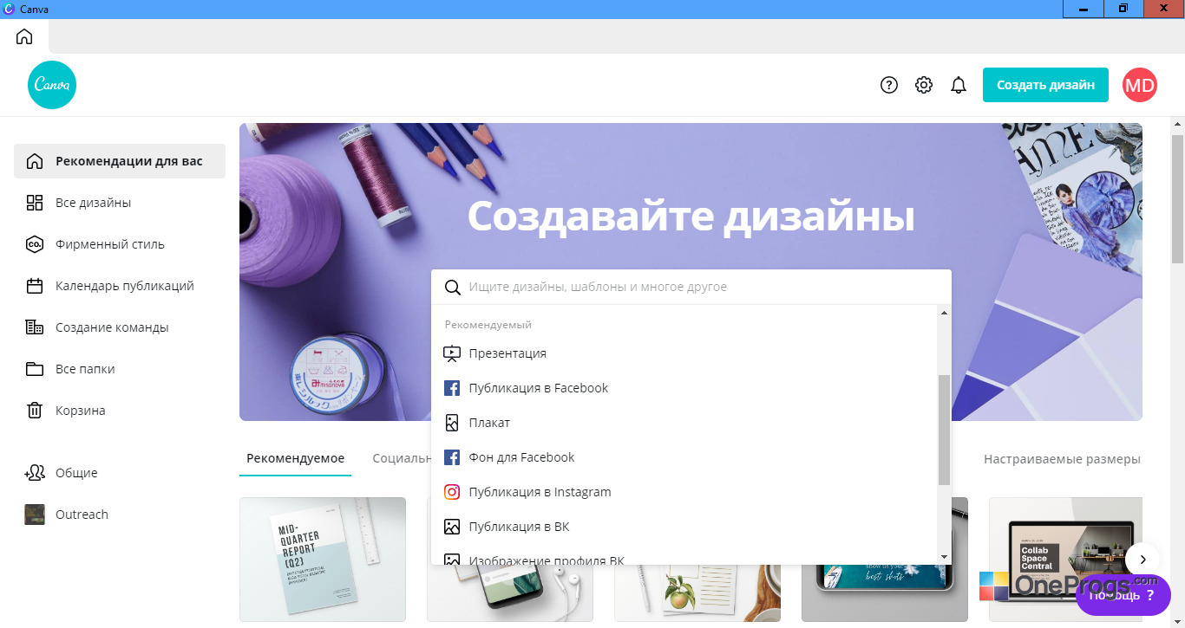Screen dimensions: 1185x628
Task: Click the search magnifier icon
Action: coord(452,287)
